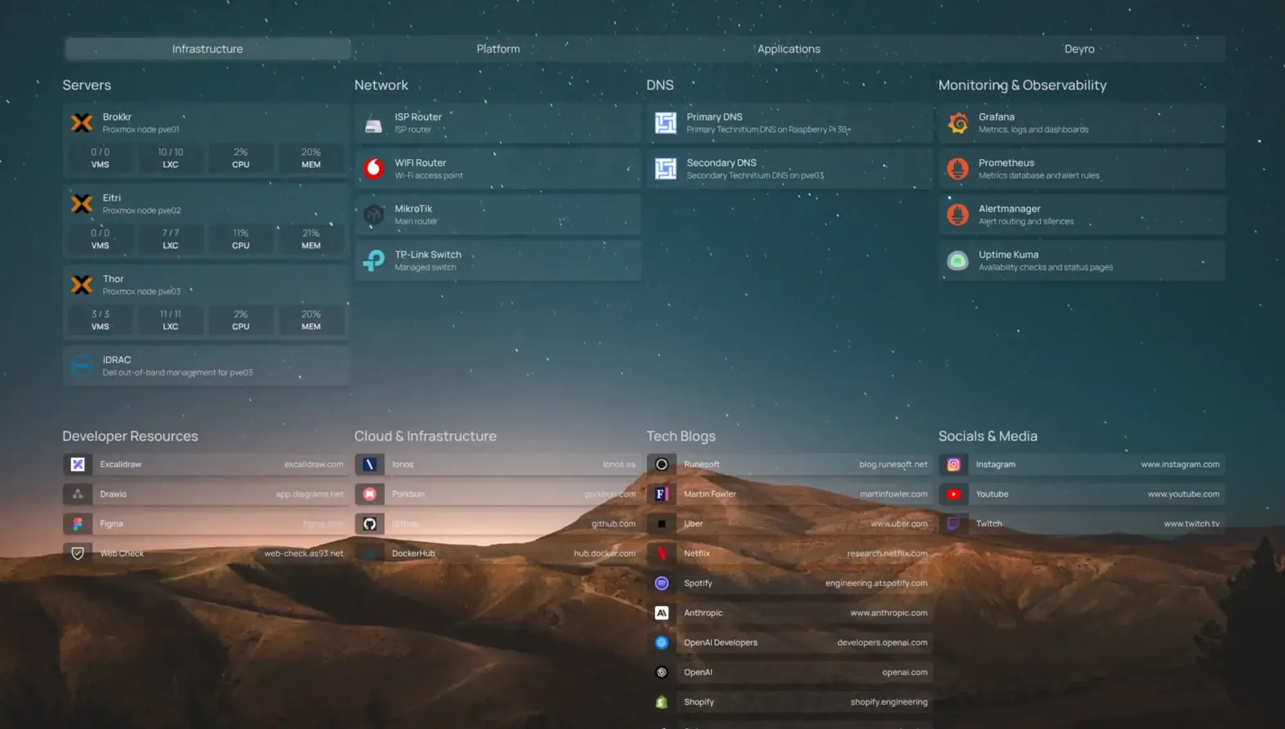Follow the github.com bookmark link

click(x=613, y=524)
